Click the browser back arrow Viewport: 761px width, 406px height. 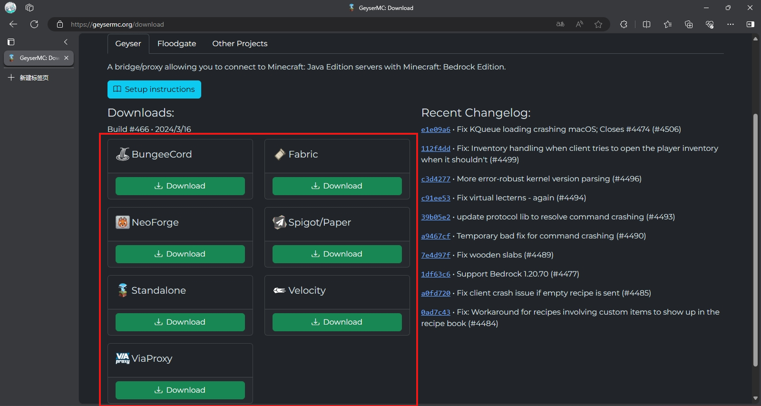tap(13, 24)
